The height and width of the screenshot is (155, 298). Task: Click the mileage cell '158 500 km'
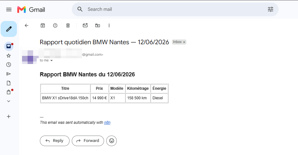point(138,98)
